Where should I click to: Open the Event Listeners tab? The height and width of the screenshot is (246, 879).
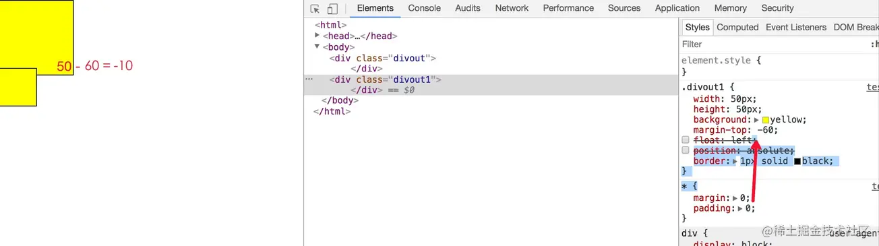pos(796,27)
